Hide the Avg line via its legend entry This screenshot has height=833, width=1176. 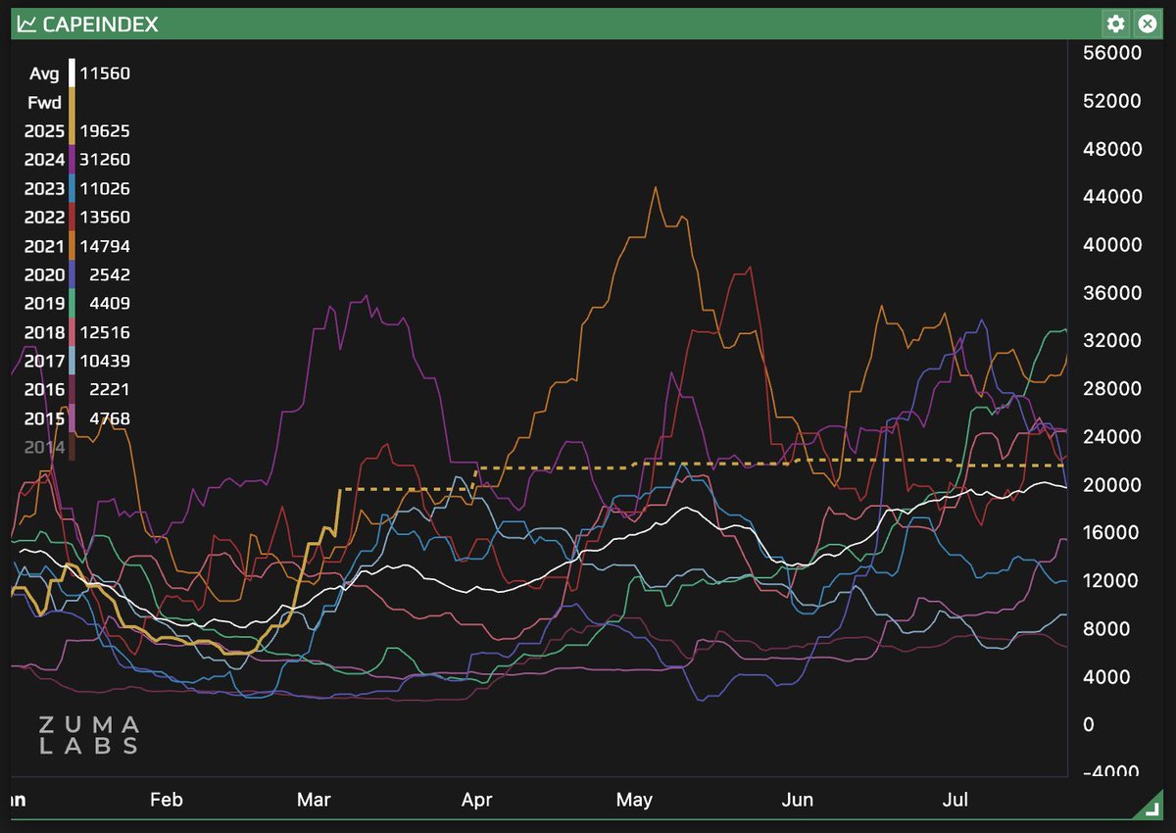pos(43,73)
